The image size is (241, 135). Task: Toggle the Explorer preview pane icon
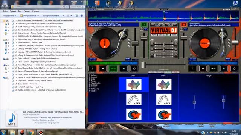click(76, 16)
